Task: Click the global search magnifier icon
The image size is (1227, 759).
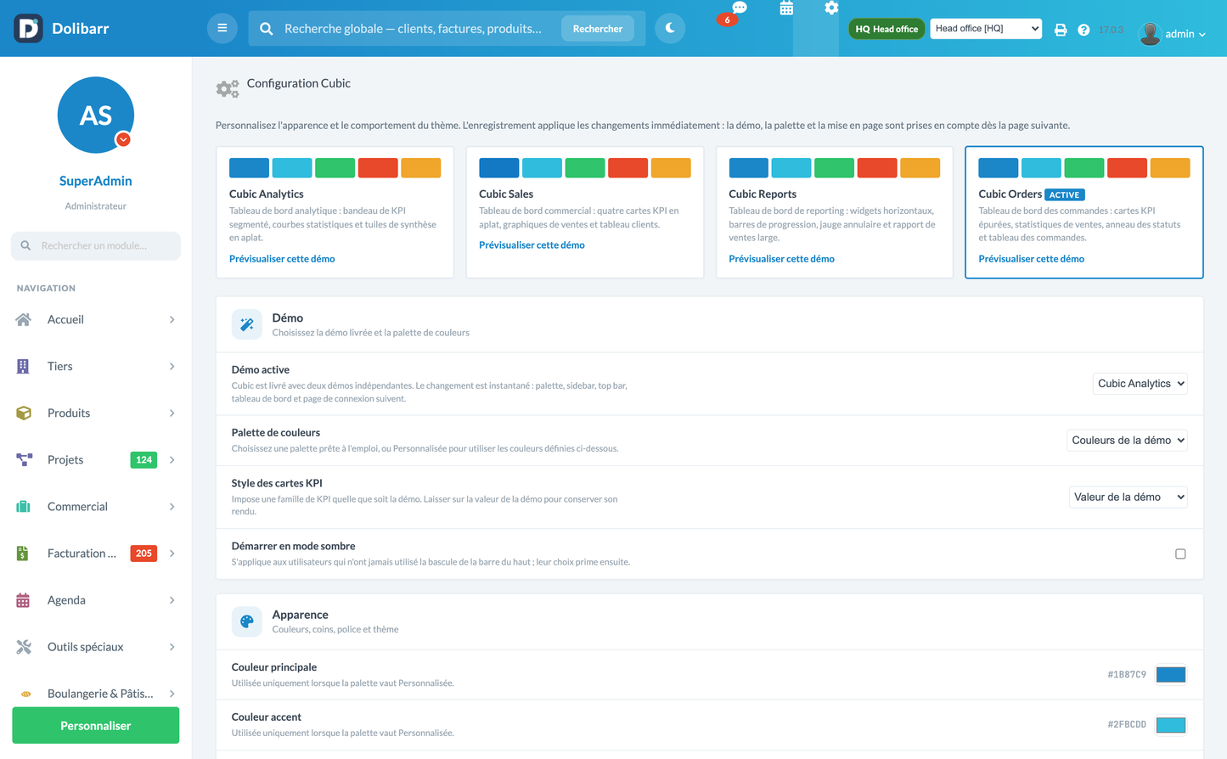Action: click(x=267, y=29)
